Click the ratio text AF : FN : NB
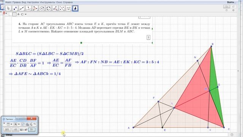The image size is (243, 137). (94, 62)
